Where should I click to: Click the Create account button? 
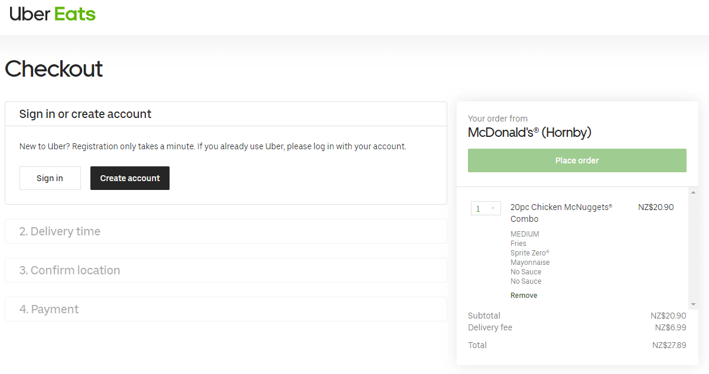tap(130, 178)
